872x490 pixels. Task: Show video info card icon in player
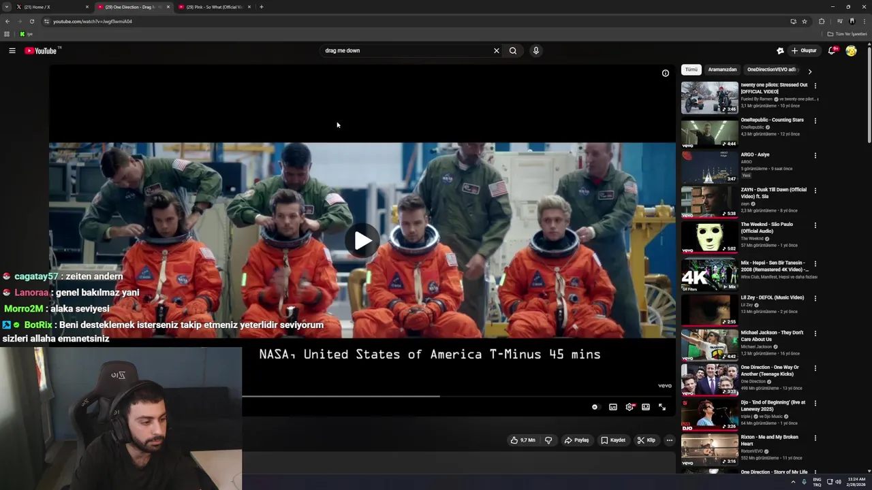coord(666,73)
